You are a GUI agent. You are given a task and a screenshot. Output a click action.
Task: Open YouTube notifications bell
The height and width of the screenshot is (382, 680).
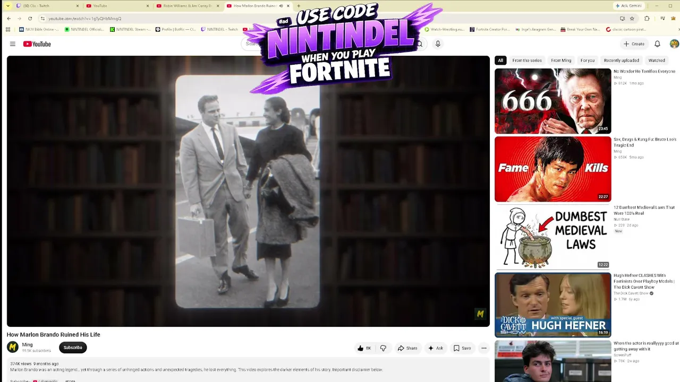657,44
